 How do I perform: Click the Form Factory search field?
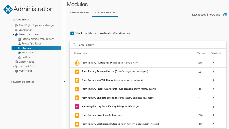click(148, 45)
